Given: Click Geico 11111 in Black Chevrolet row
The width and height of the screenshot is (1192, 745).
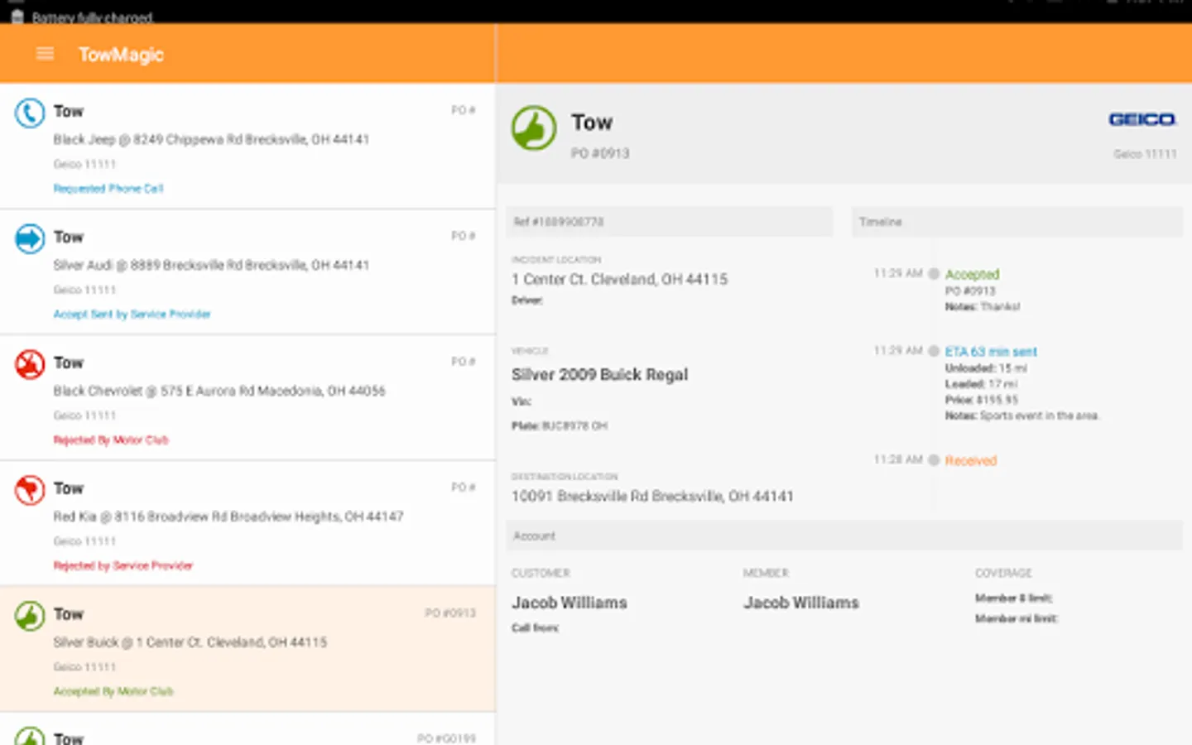Looking at the screenshot, I should pos(84,416).
